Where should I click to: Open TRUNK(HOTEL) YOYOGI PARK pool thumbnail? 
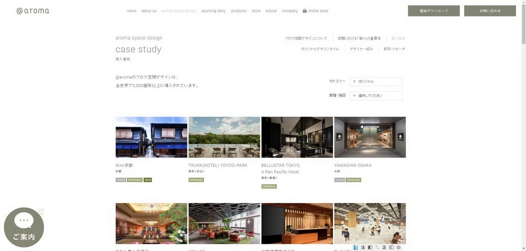pyautogui.click(x=224, y=137)
